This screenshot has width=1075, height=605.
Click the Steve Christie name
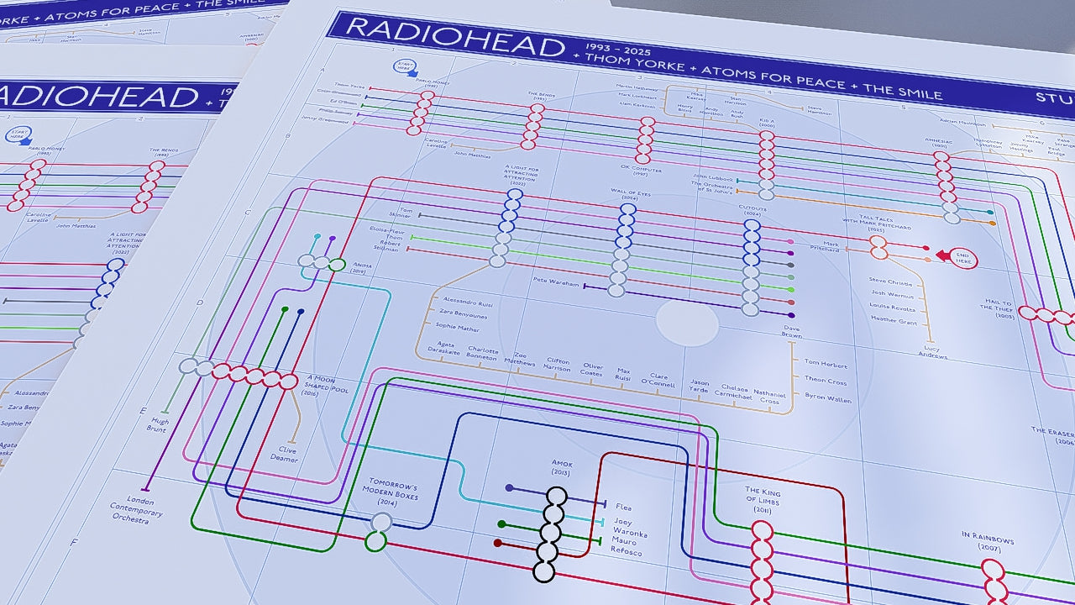pyautogui.click(x=890, y=281)
